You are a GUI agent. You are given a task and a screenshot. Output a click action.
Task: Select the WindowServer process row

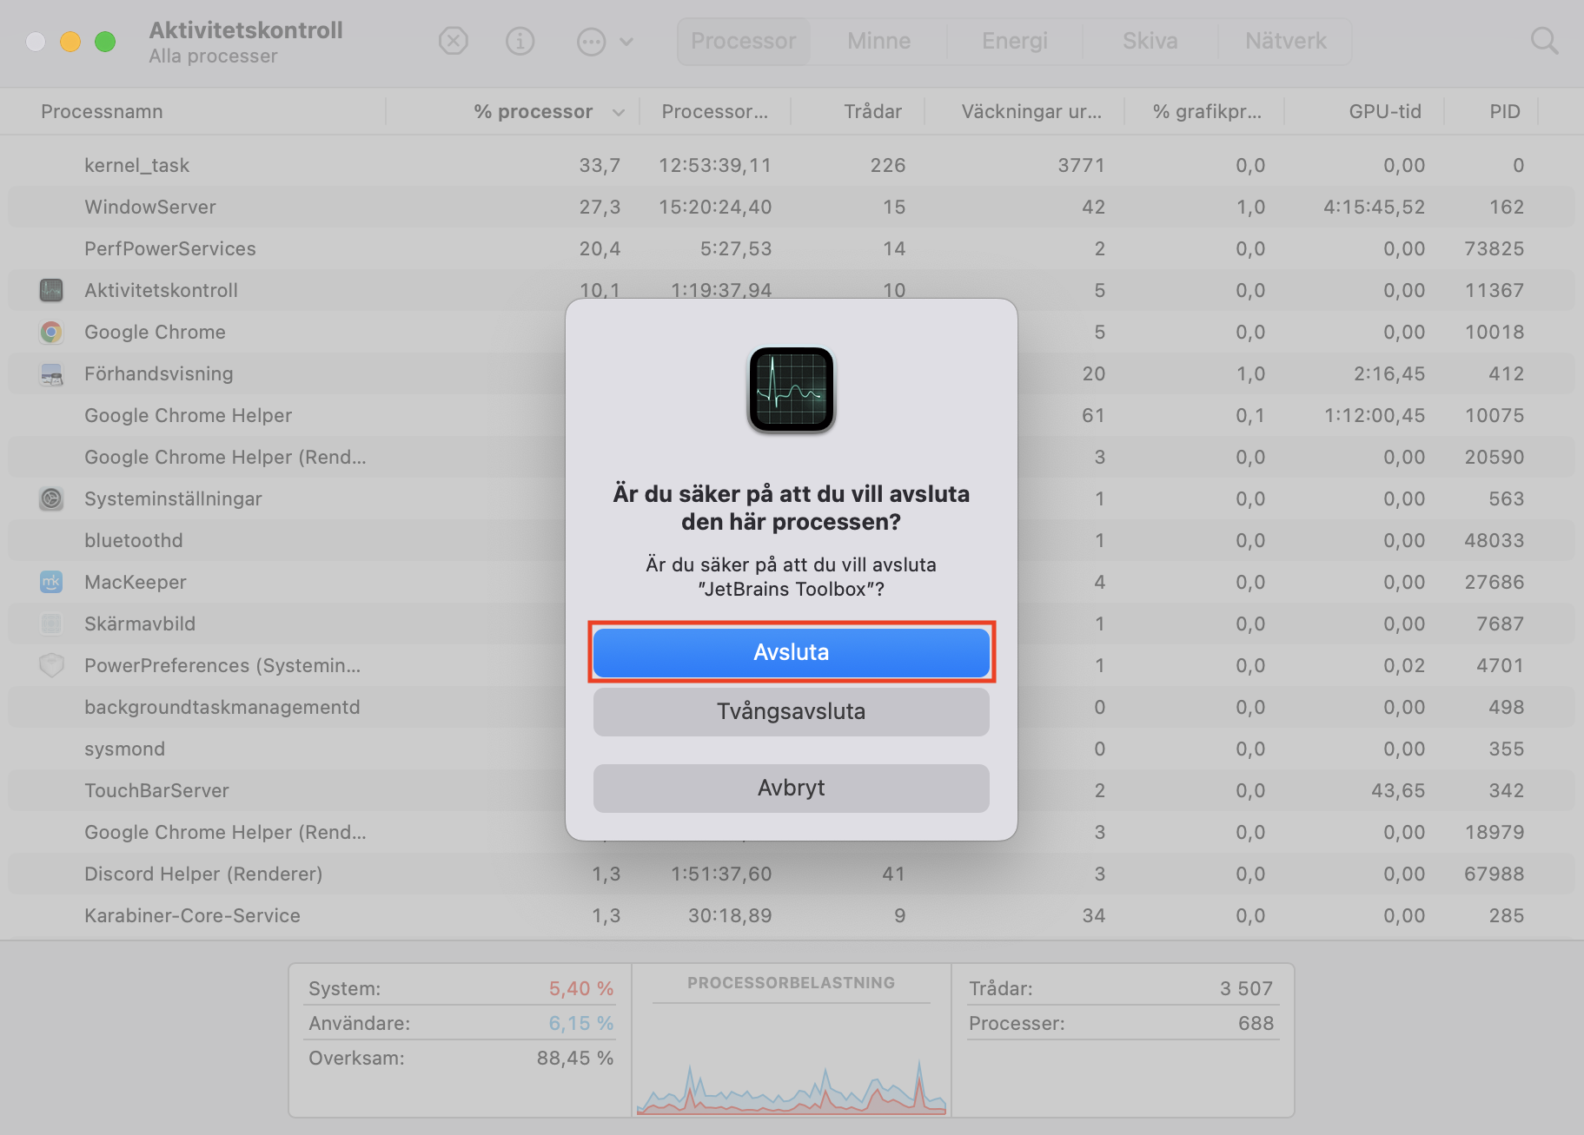click(792, 207)
